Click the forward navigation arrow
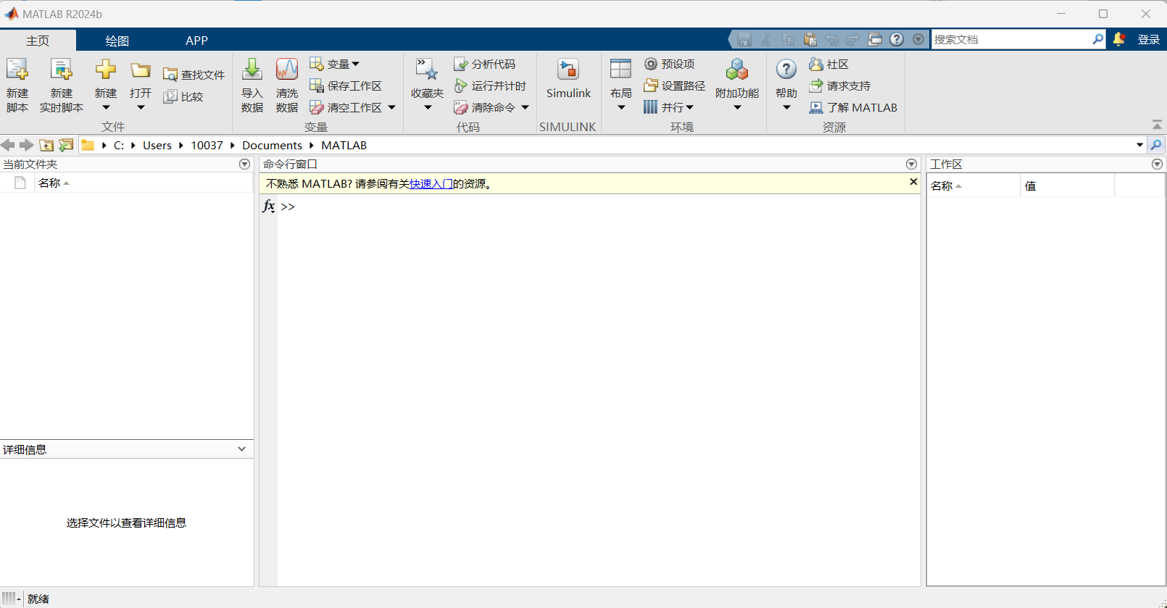Viewport: 1167px width, 608px height. 26,145
